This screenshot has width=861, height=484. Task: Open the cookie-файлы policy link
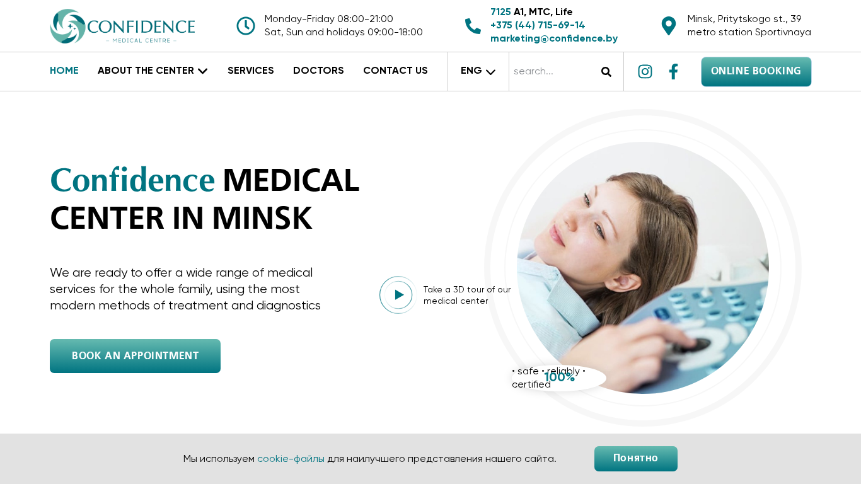(x=291, y=459)
